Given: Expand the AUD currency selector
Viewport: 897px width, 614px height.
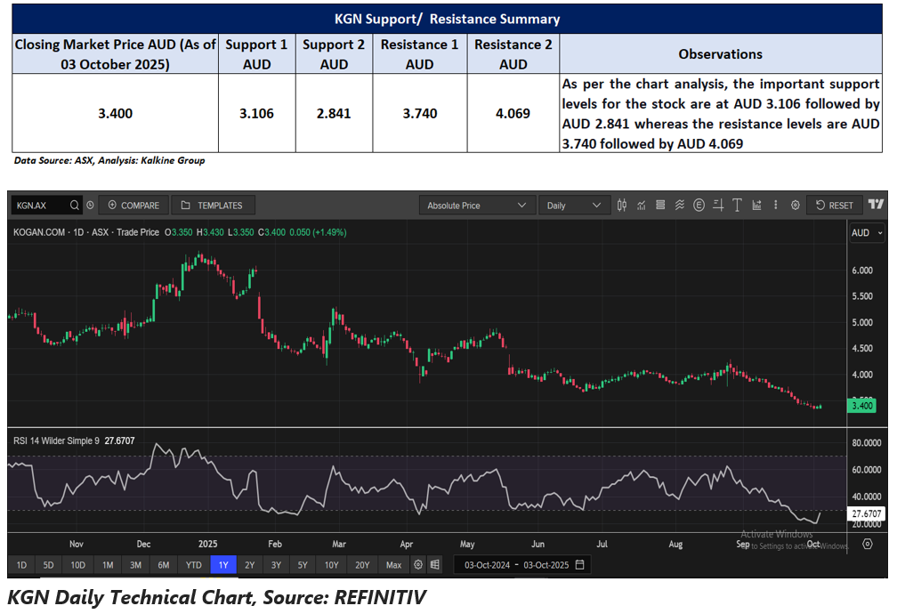Looking at the screenshot, I should coord(865,233).
